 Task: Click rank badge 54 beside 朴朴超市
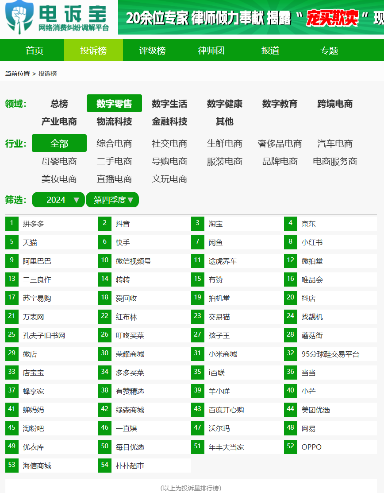click(105, 466)
